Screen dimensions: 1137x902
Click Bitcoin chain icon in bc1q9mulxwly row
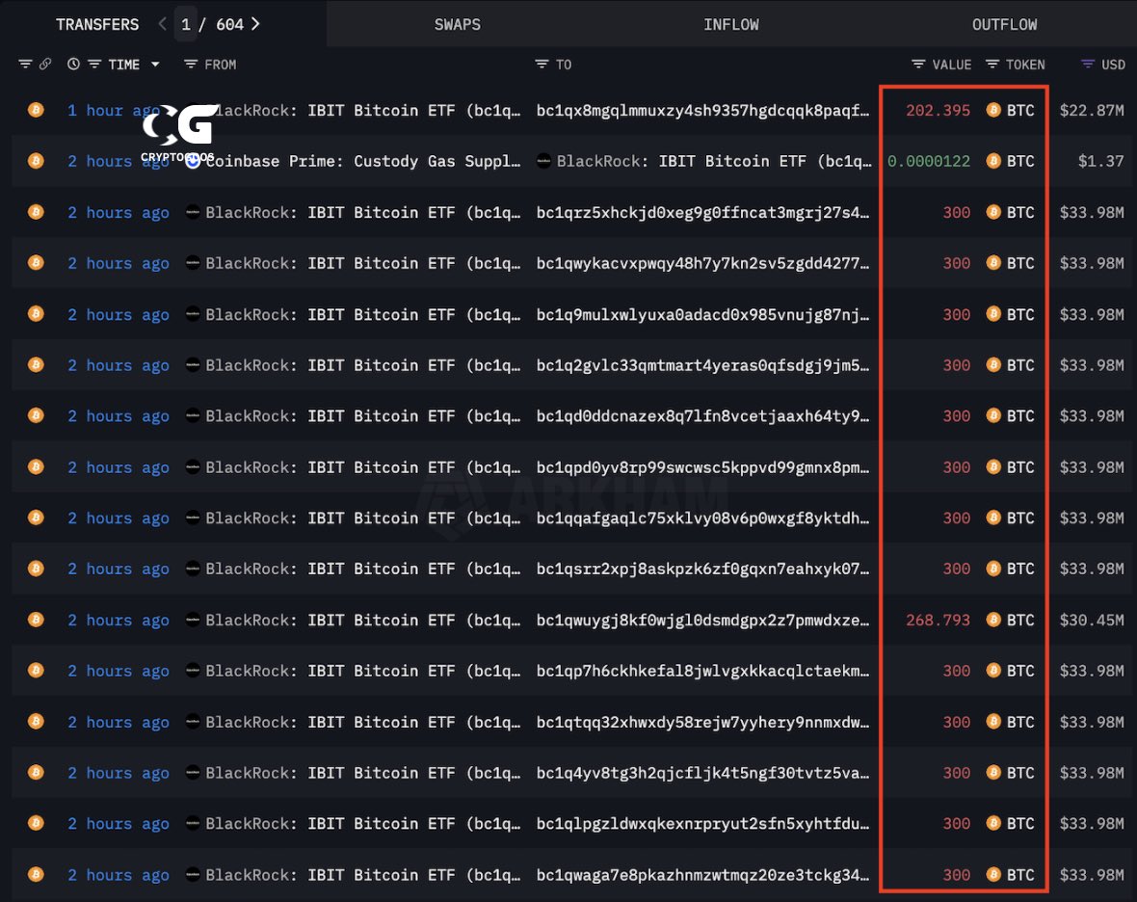point(36,314)
